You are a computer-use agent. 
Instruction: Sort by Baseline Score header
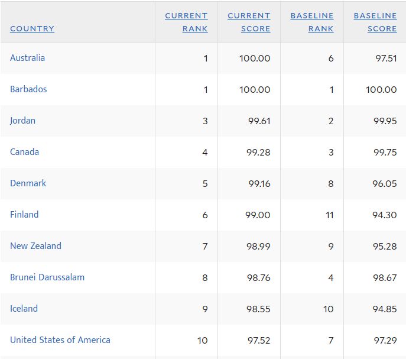375,22
